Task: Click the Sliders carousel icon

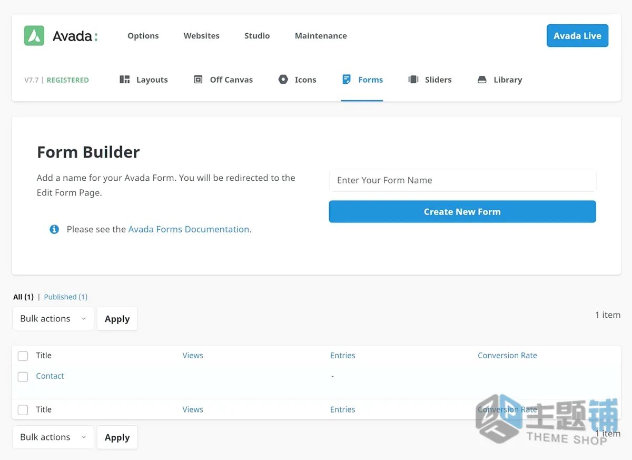Action: click(x=413, y=80)
